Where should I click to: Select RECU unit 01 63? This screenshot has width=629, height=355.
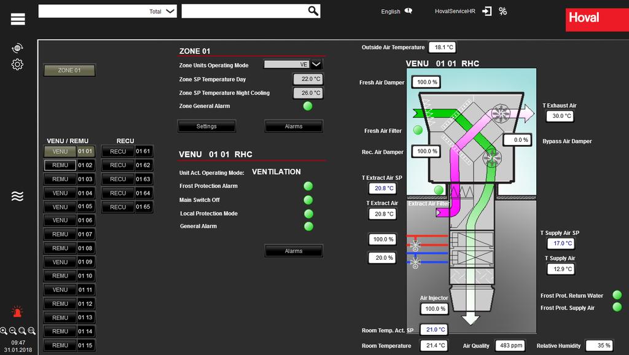click(127, 179)
